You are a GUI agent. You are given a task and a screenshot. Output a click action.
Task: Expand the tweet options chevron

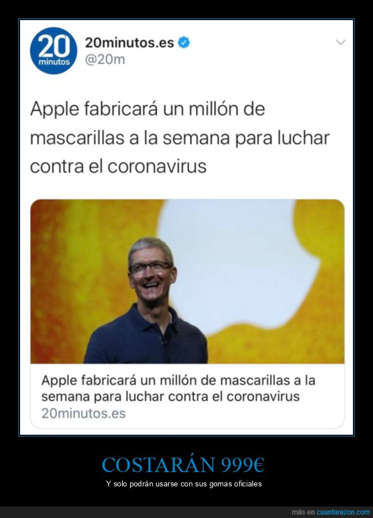[340, 42]
